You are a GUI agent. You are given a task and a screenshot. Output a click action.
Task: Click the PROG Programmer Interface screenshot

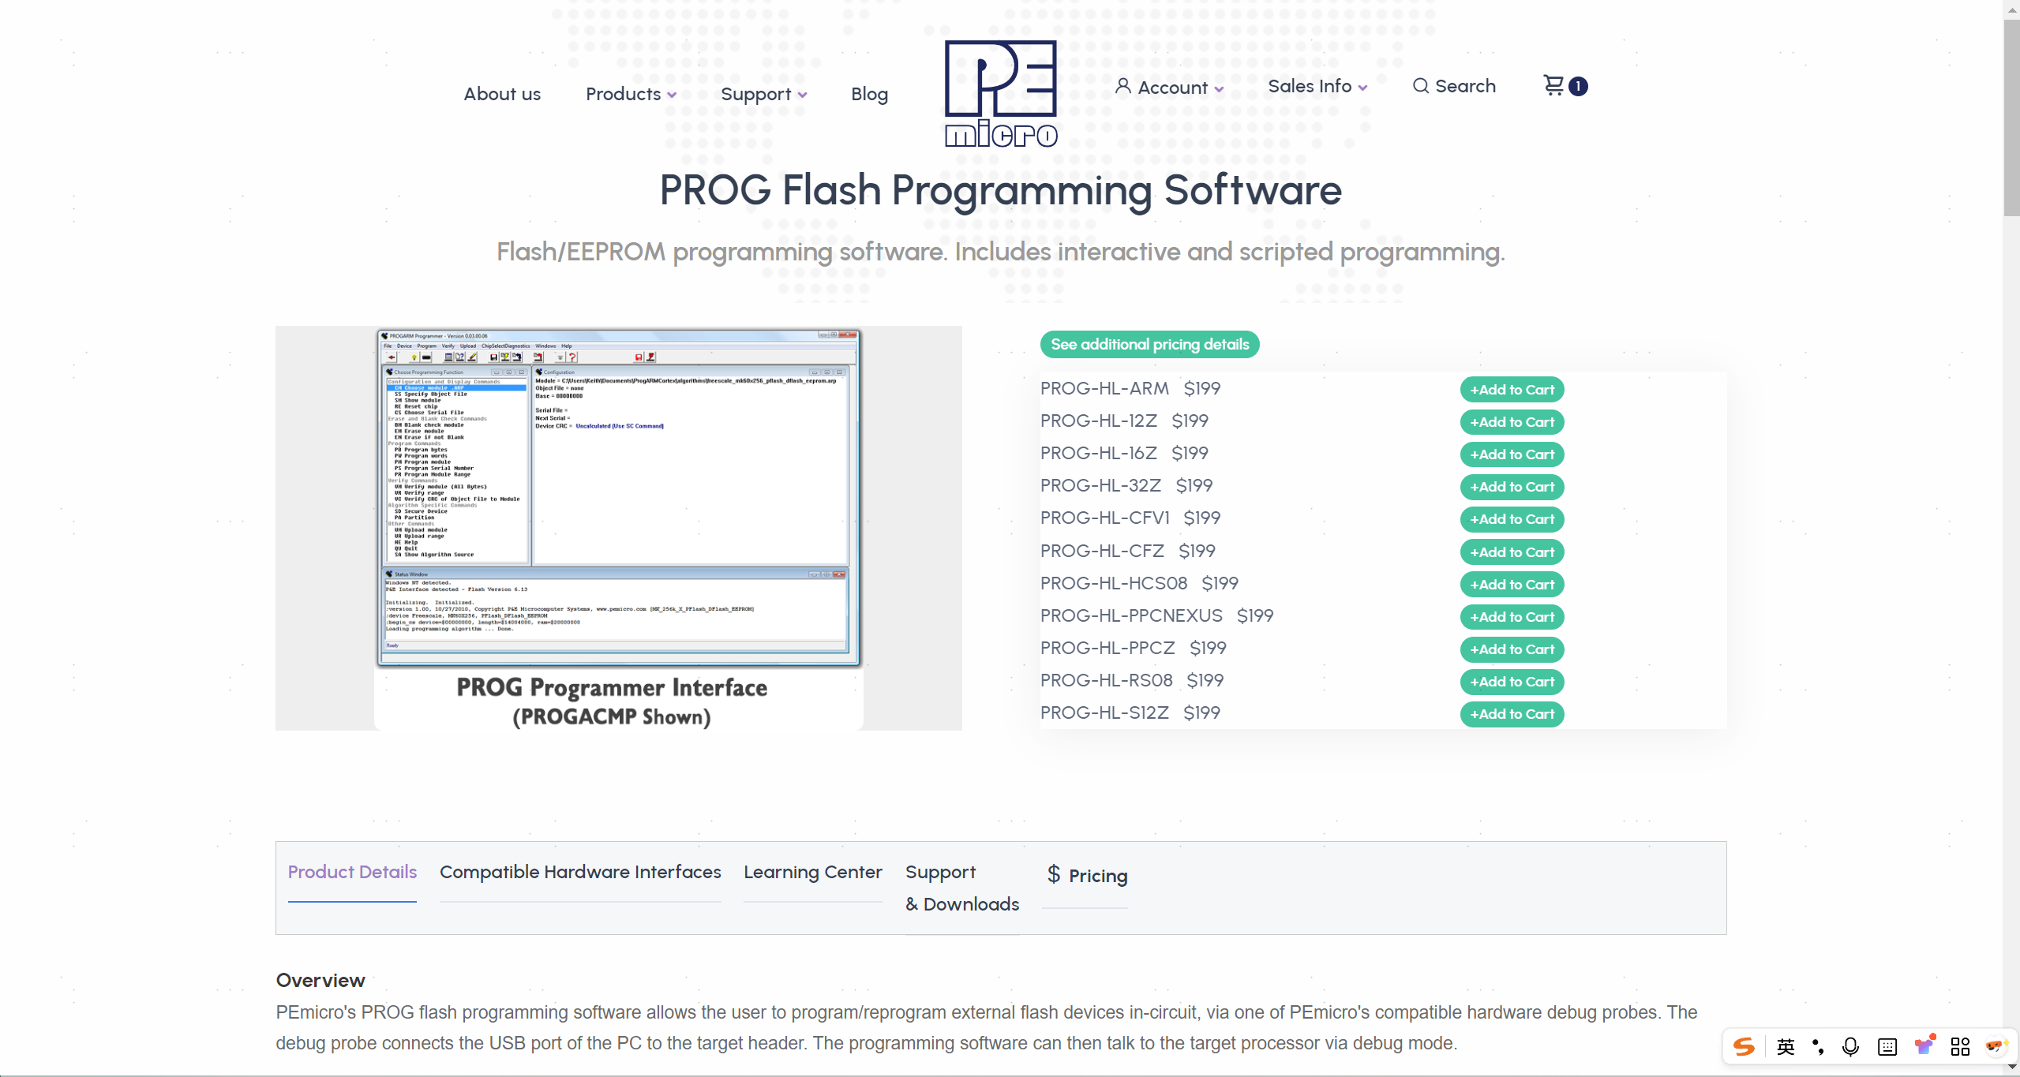(x=618, y=528)
